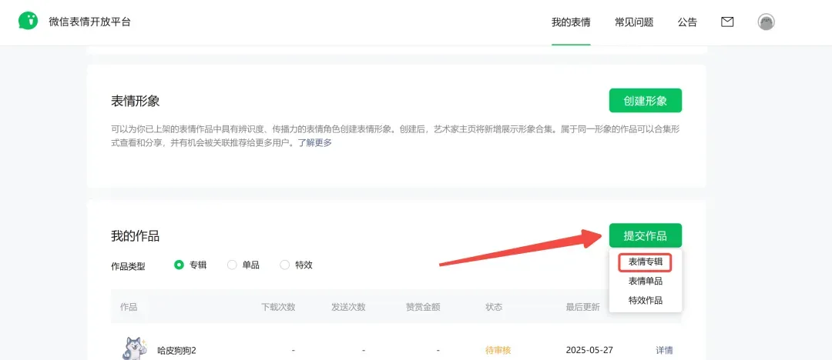The width and height of the screenshot is (832, 360).
Task: Open 详情 for 哈皮狗狗2
Action: pyautogui.click(x=664, y=350)
